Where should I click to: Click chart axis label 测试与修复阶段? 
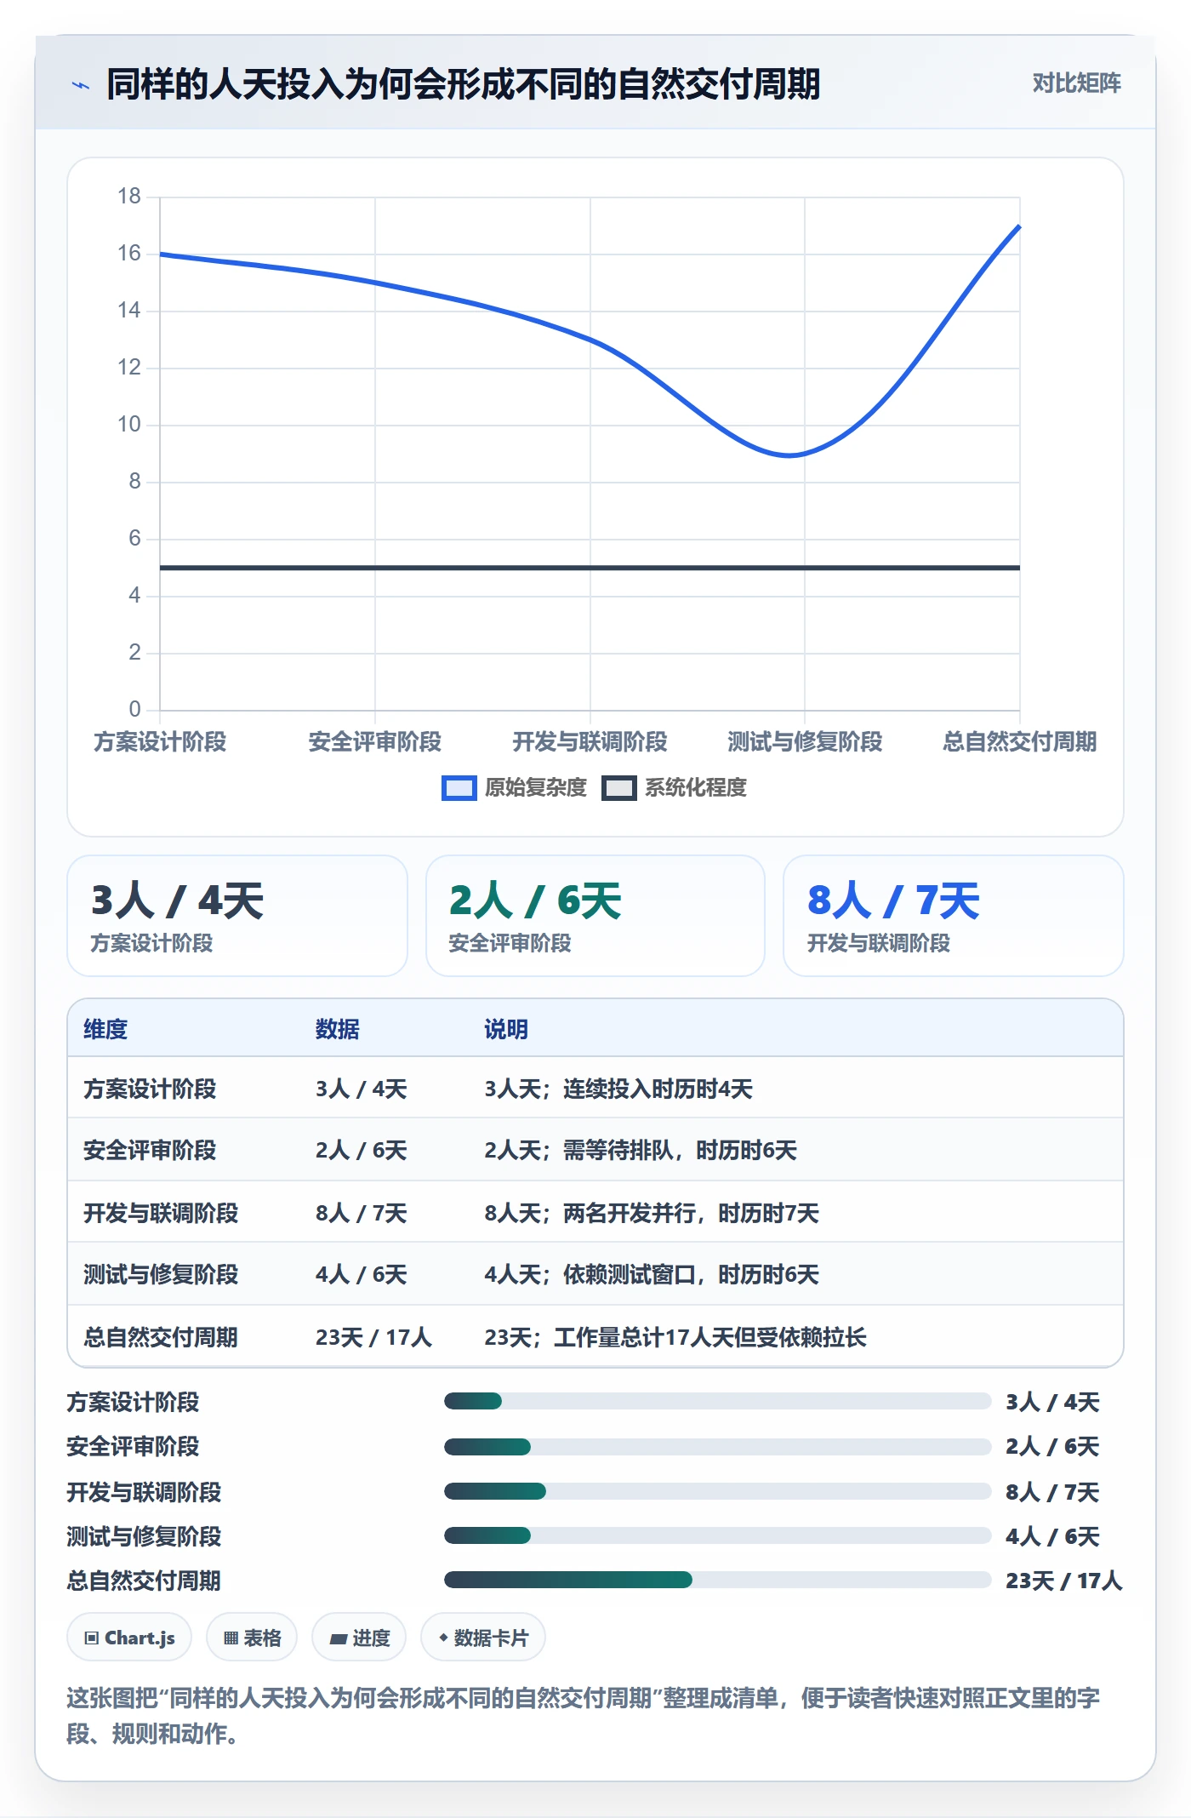805,741
